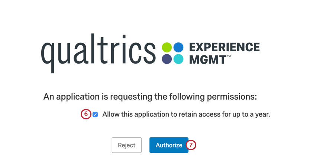Screen dimensions: 316x158
Task: Uncheck the retain access checkbox
Action: point(95,115)
